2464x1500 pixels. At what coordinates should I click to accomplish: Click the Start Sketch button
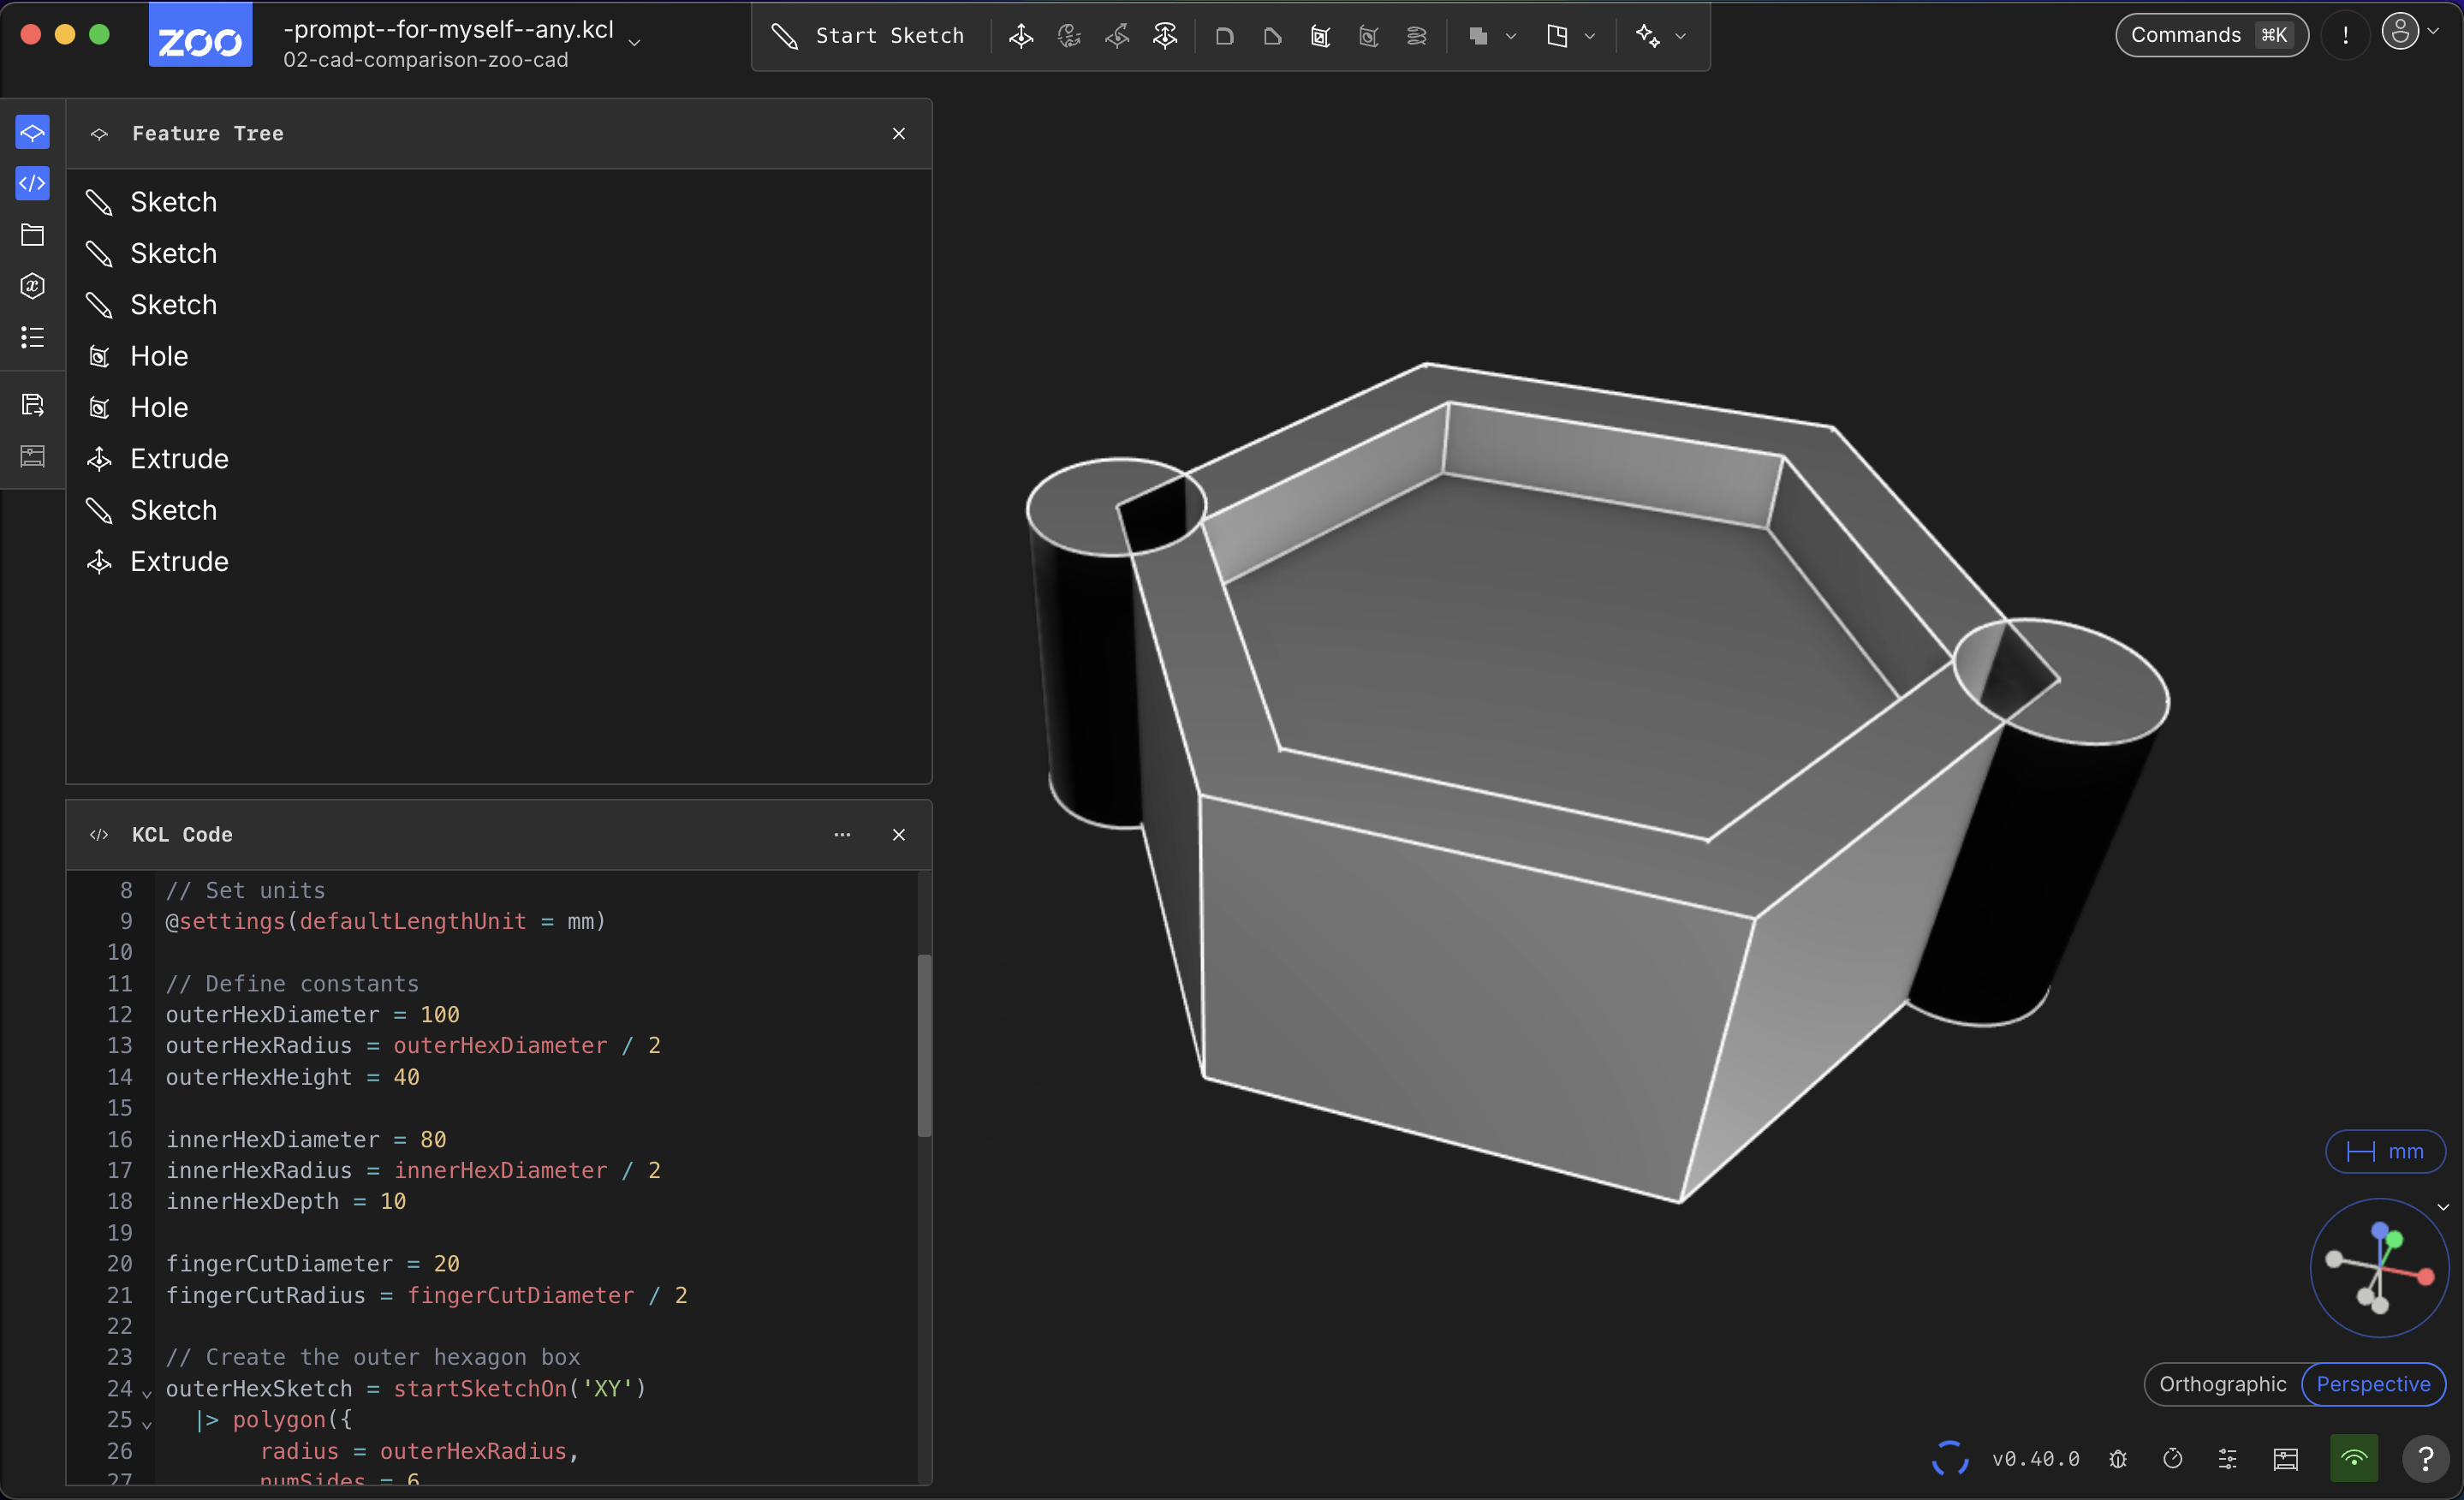click(868, 37)
